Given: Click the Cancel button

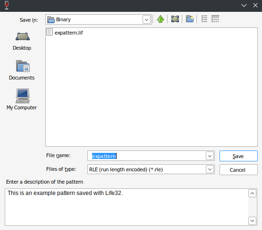Looking at the screenshot, I should 238,170.
